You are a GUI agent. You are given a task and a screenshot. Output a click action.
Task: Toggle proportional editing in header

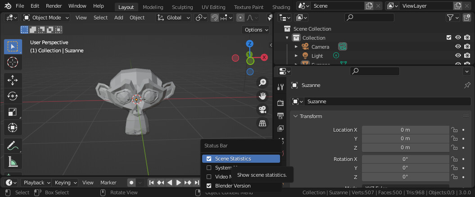coord(240,18)
